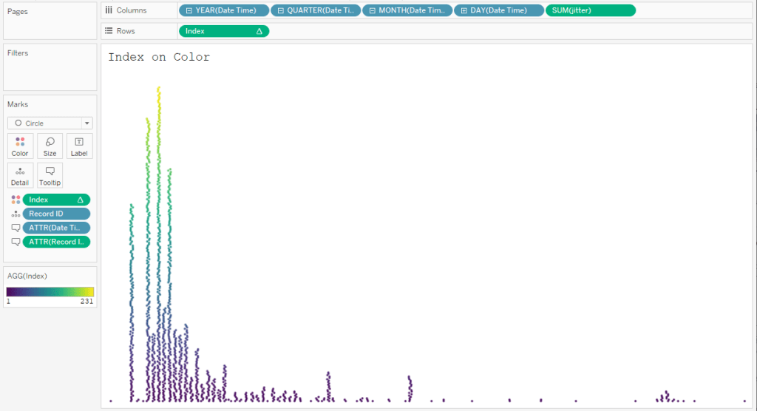The height and width of the screenshot is (411, 757).
Task: Click the Columns shelf icon
Action: 109,10
